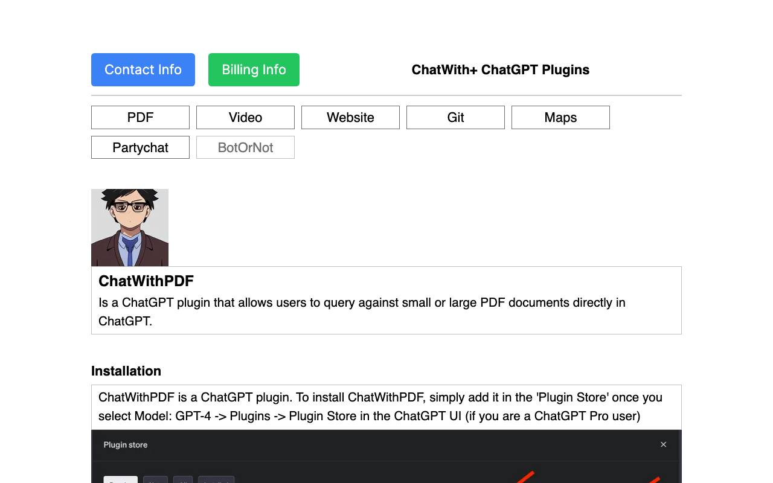Click the blue Contact Info button
Screen dimensions: 773x483
click(143, 69)
